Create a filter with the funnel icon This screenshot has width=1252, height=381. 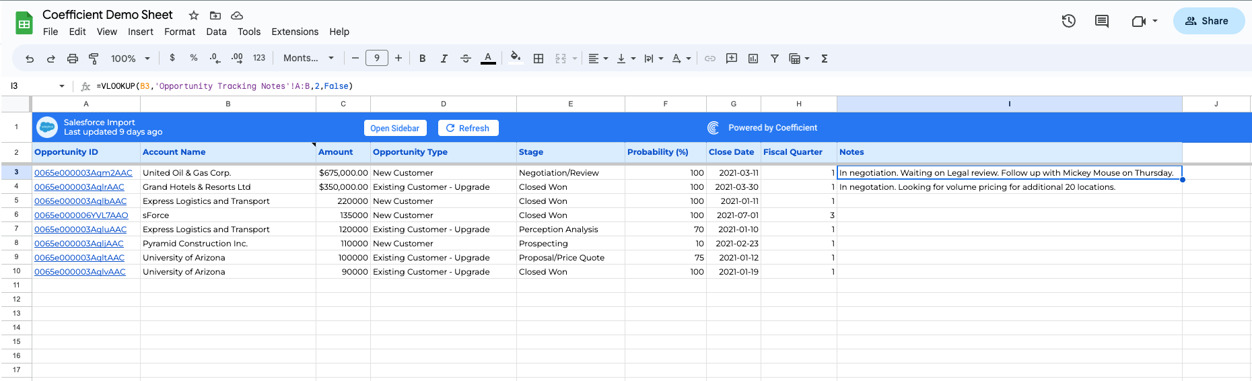pyautogui.click(x=775, y=59)
